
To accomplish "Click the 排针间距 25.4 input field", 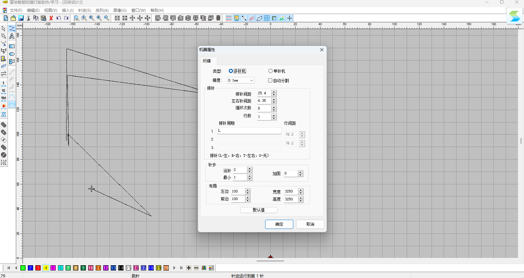I will pyautogui.click(x=264, y=93).
